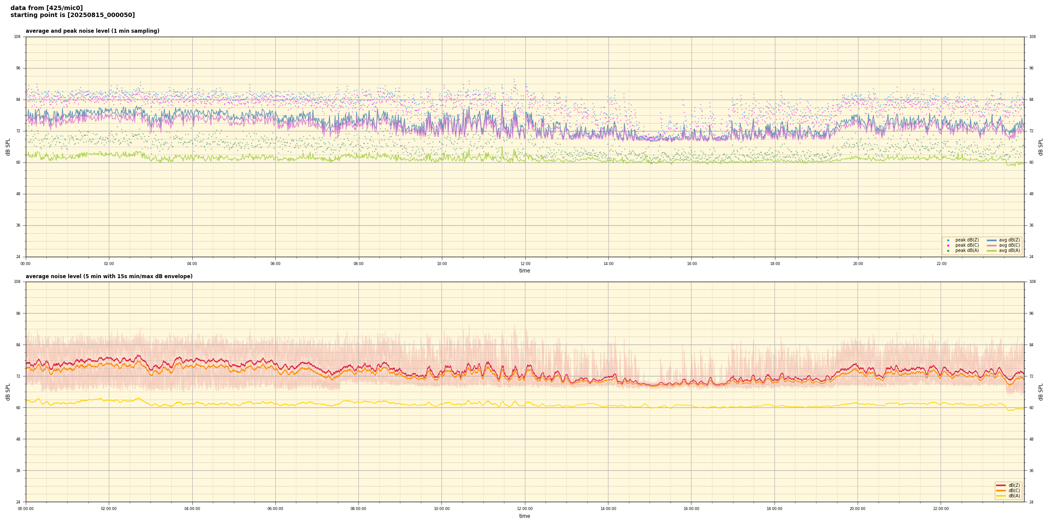The image size is (1049, 524).
Task: Click the avg dB(Z) legend line
Action: point(992,240)
